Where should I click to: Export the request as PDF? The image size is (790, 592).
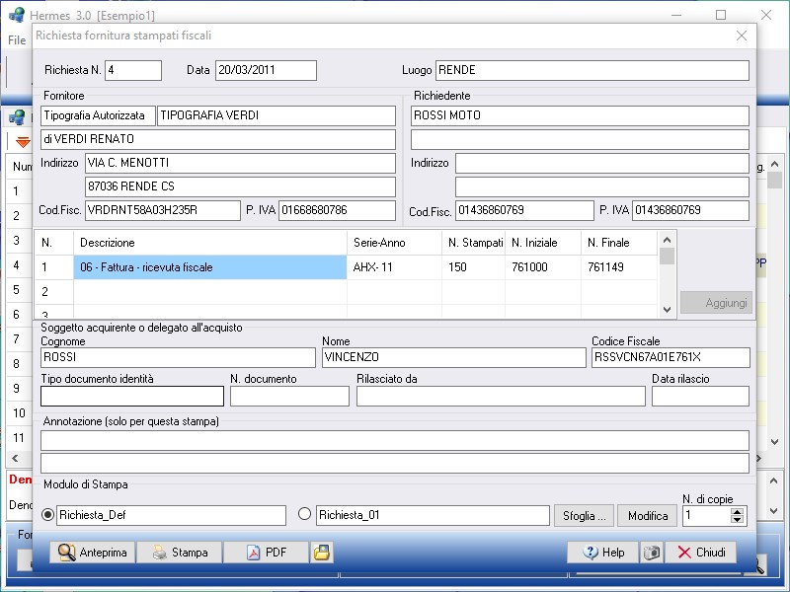(x=266, y=553)
